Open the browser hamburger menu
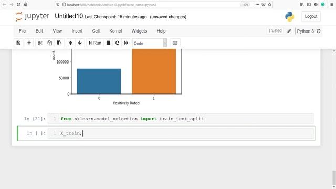Viewport: 336px width, 189px height. [x=331, y=5]
